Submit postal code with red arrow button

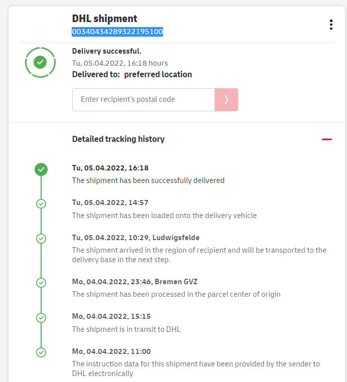[x=226, y=100]
